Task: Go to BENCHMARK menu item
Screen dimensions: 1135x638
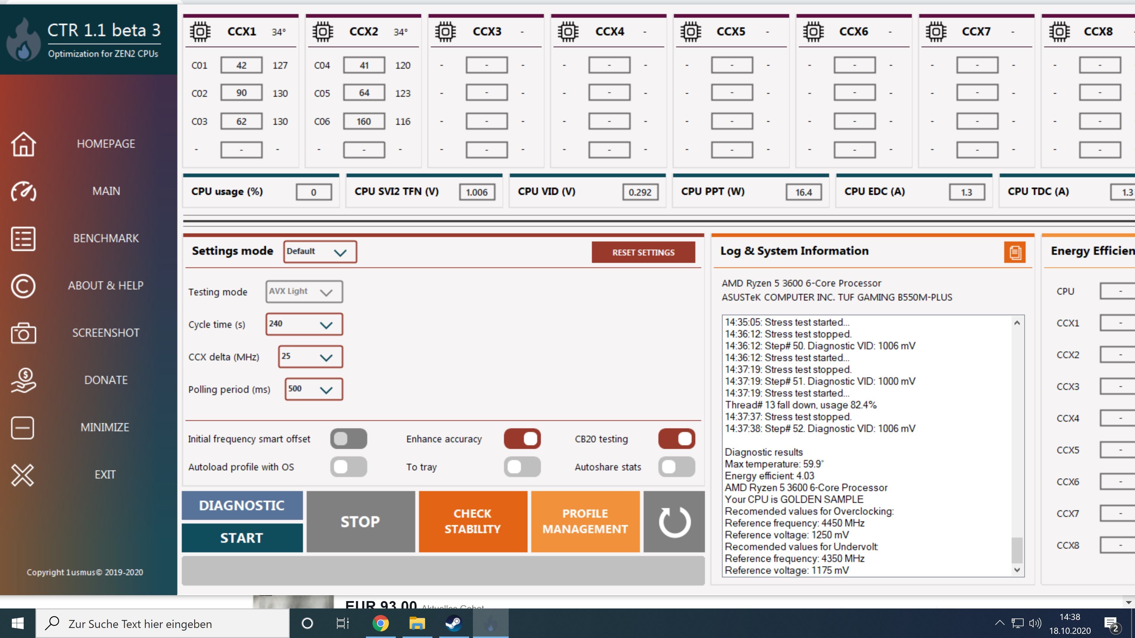Action: pos(106,238)
